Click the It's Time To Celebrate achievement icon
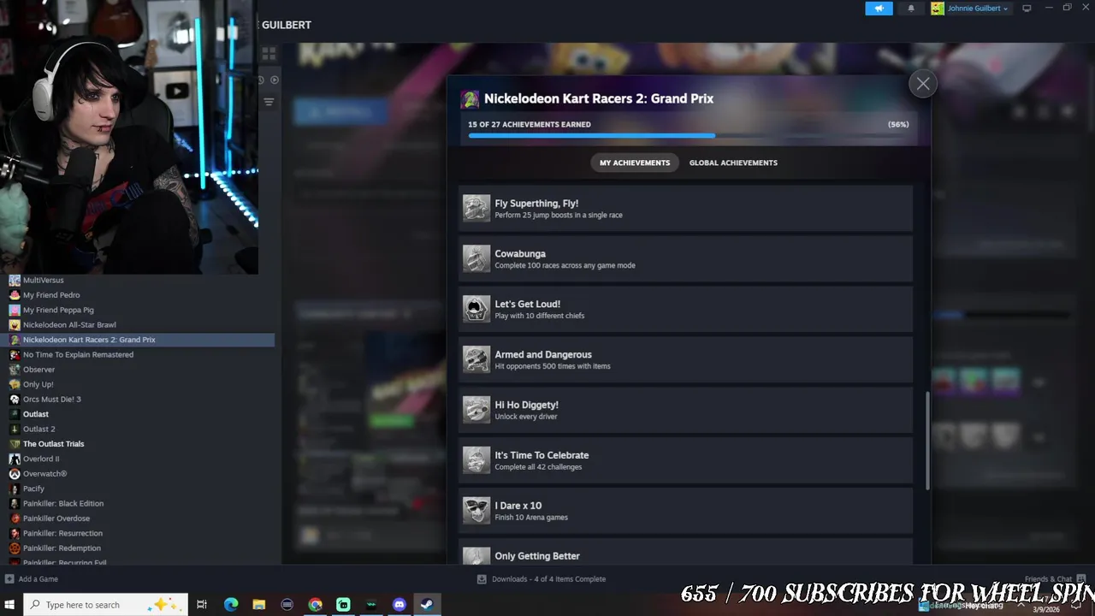The width and height of the screenshot is (1095, 616). click(x=476, y=460)
